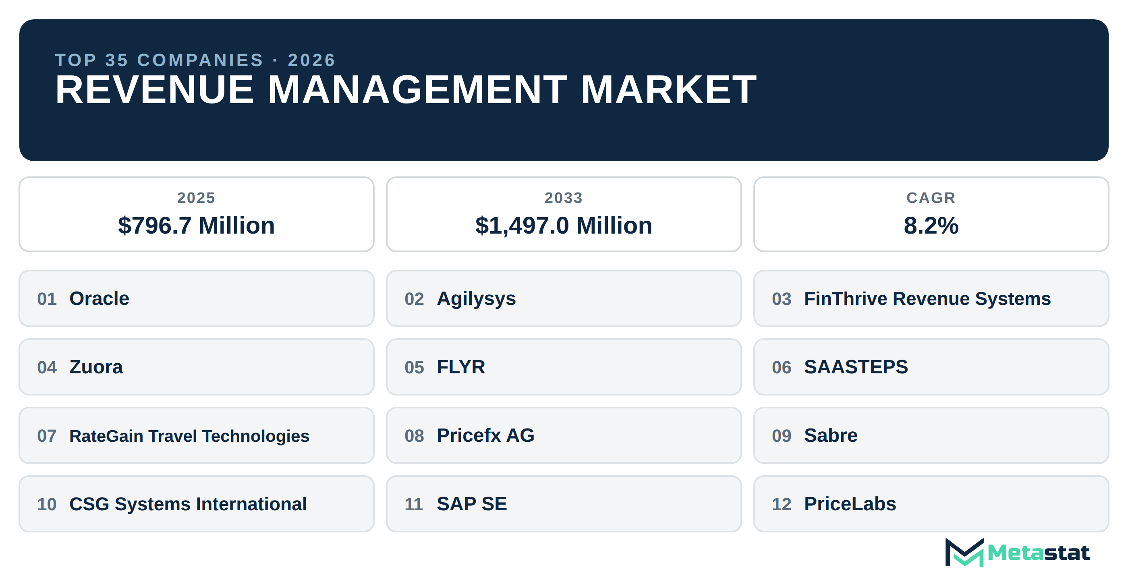Click the Top 35 Companies 2026 subtitle

tap(195, 60)
